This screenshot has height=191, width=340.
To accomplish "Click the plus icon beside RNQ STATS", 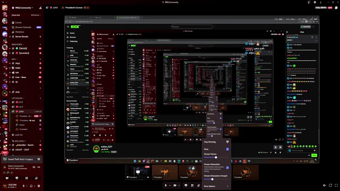I will (x=40, y=44).
